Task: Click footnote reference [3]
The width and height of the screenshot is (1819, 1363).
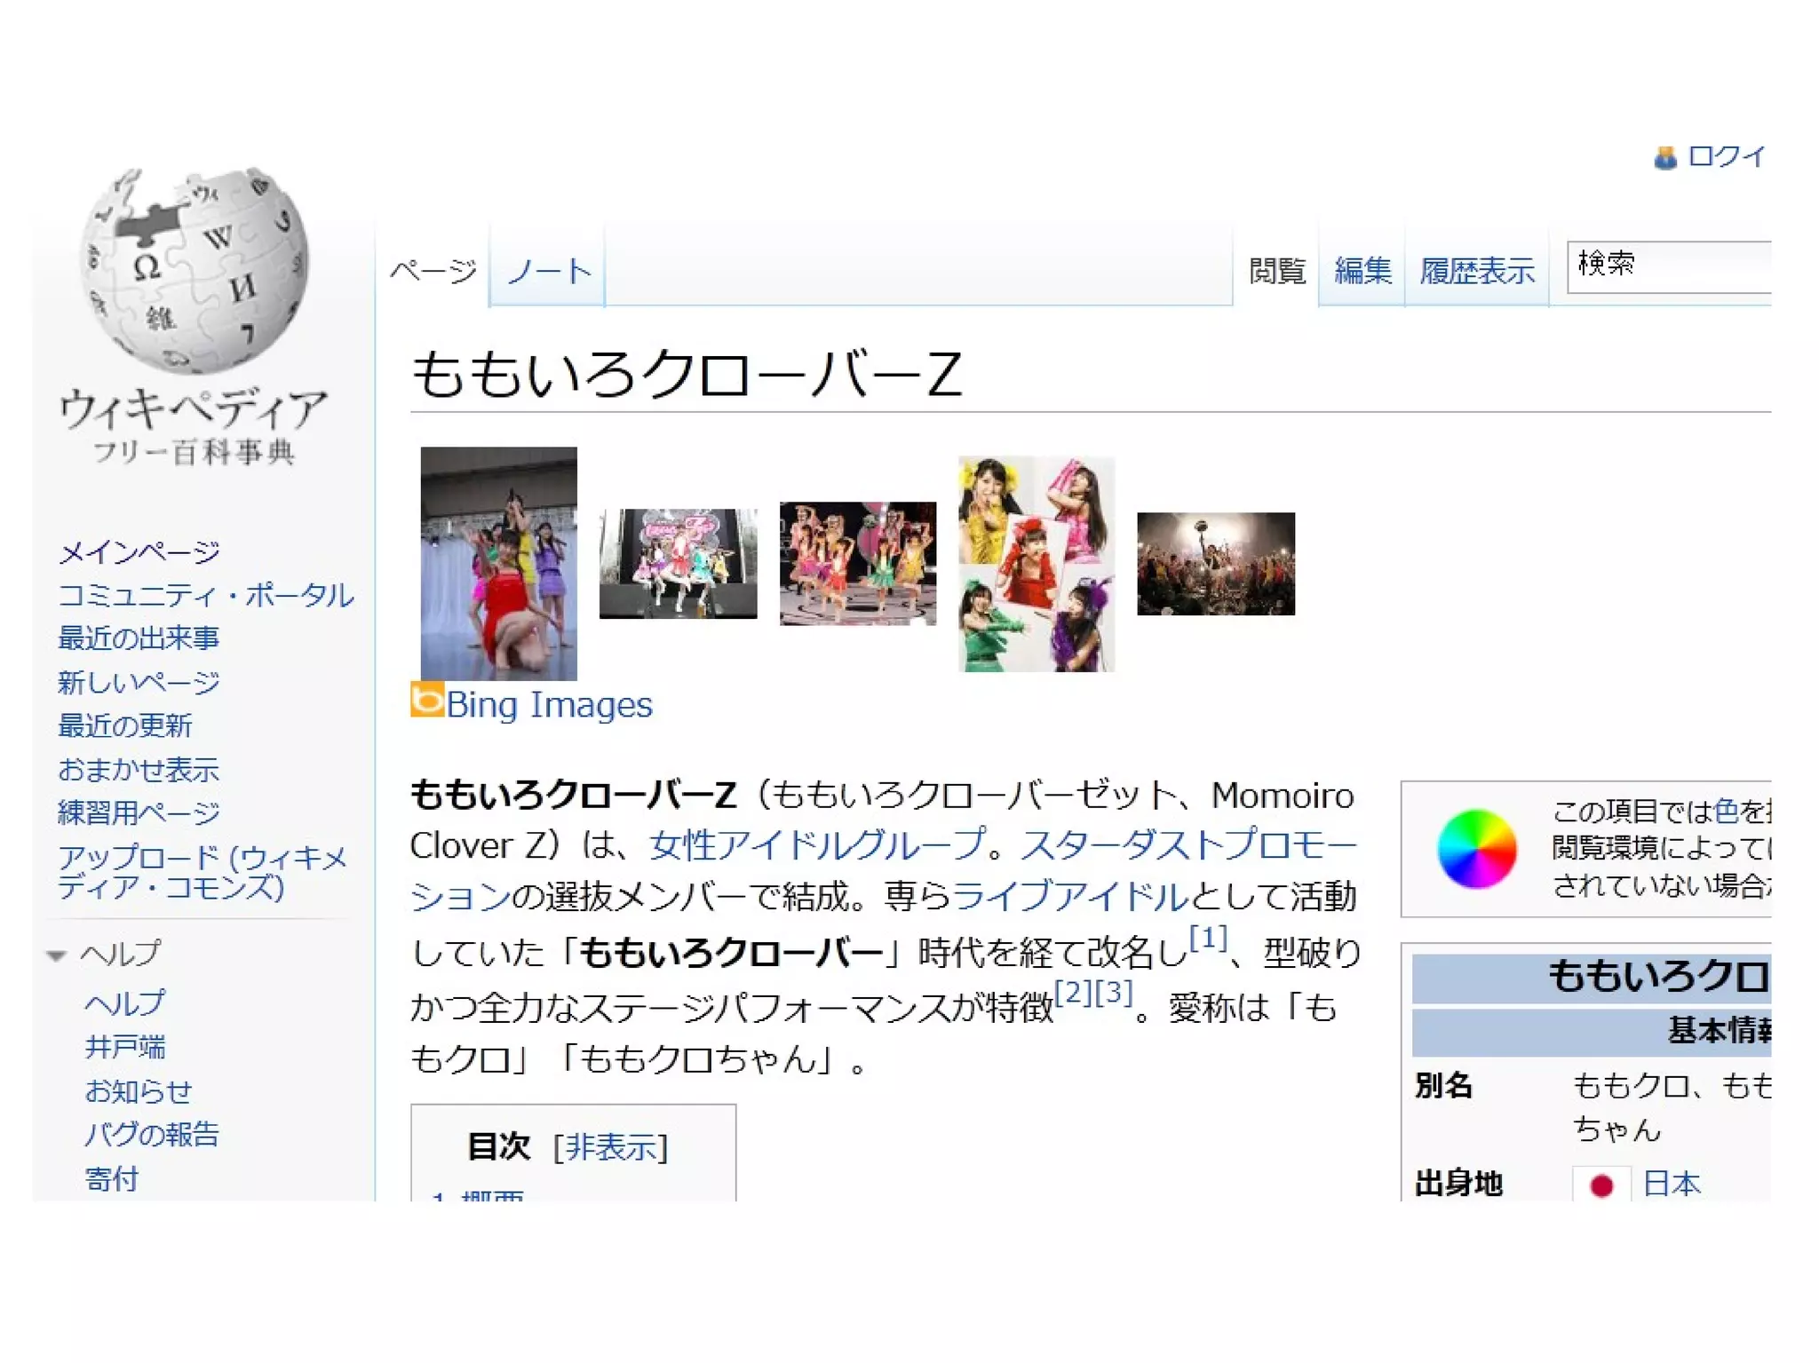Action: [1114, 992]
